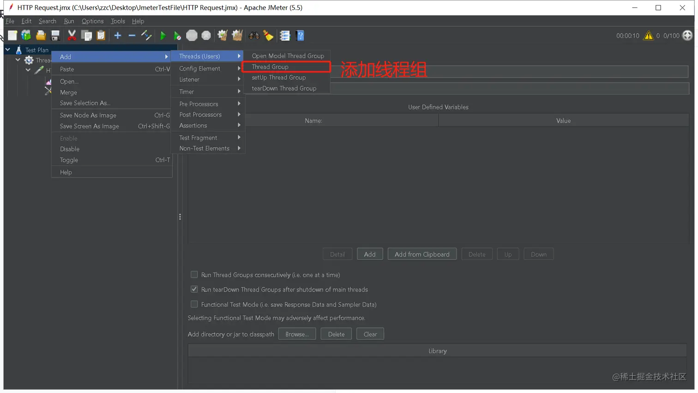
Task: Open the Templates toolbar icon
Action: click(26, 36)
